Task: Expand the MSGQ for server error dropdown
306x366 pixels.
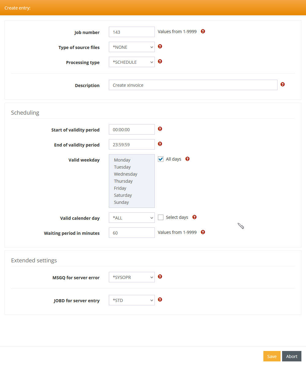Action: pyautogui.click(x=132, y=277)
